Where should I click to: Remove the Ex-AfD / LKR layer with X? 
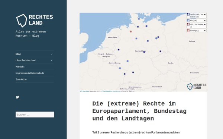(205, 14)
